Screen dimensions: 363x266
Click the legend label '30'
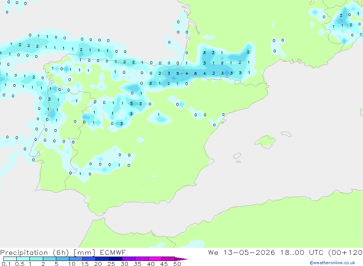coord(124,264)
